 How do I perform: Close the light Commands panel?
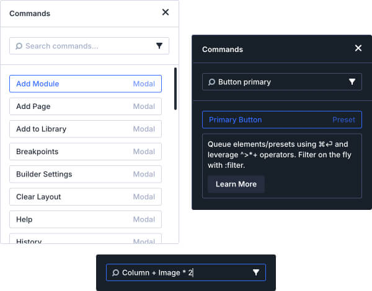click(x=166, y=12)
